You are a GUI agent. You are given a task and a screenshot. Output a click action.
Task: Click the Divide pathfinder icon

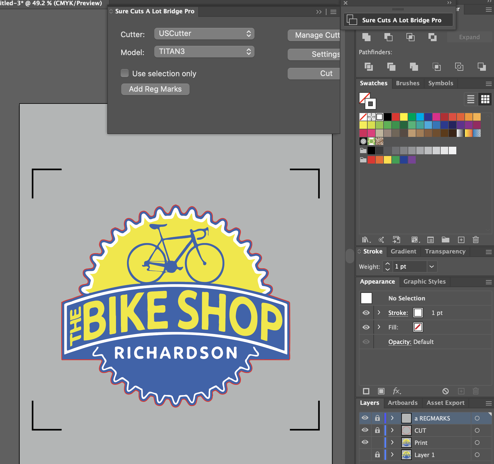[x=369, y=67]
